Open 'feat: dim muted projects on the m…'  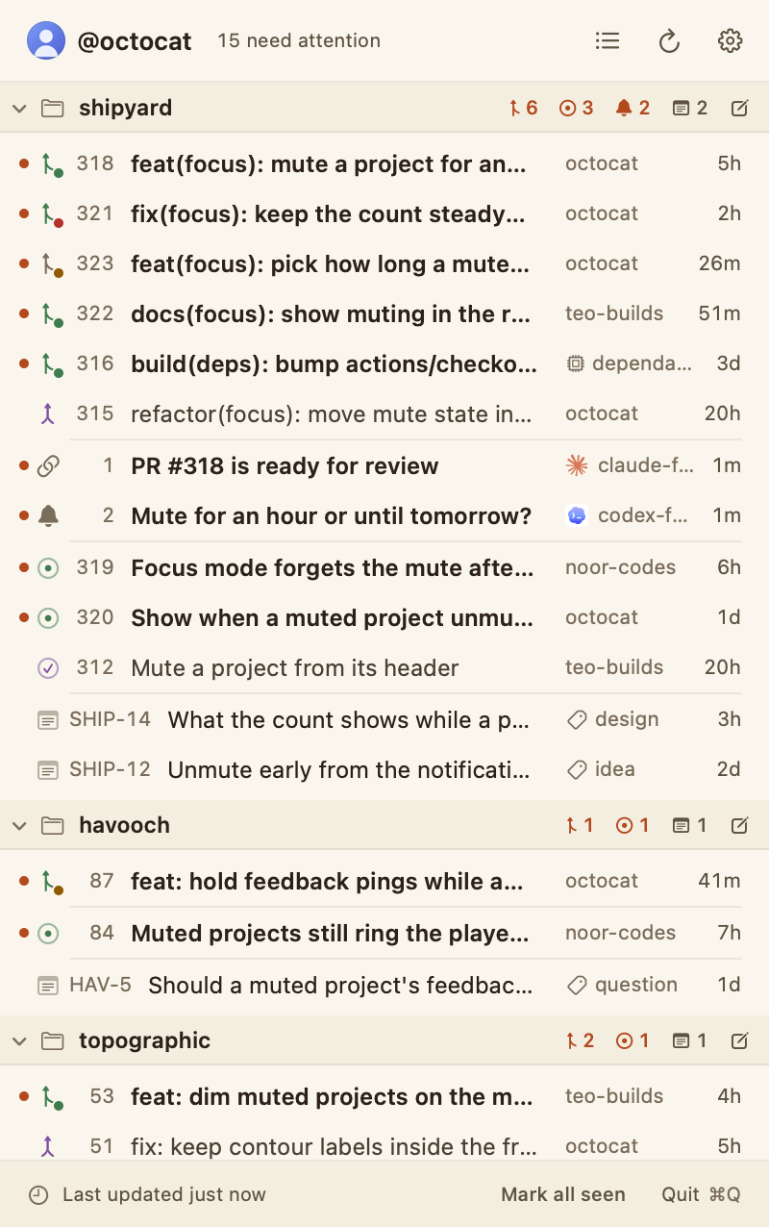(332, 1097)
